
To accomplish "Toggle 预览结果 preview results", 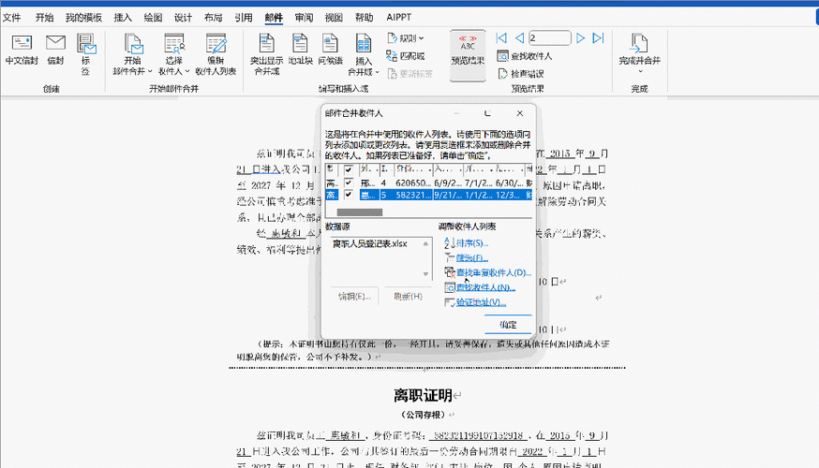I will [x=468, y=55].
